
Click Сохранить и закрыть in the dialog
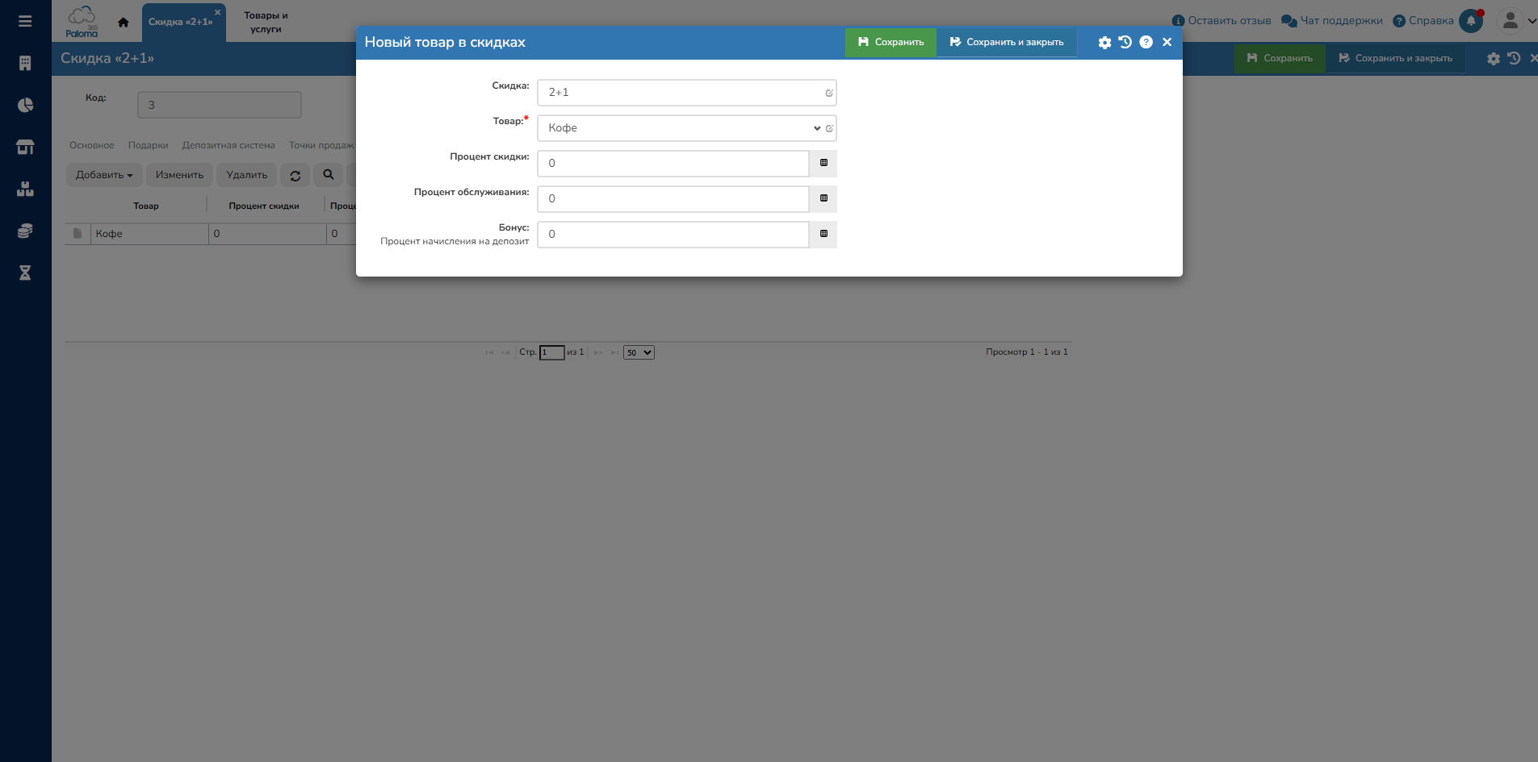pyautogui.click(x=1006, y=42)
